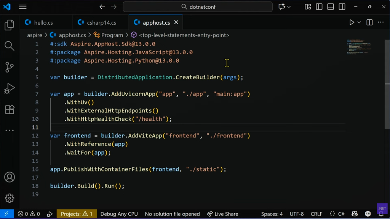
Task: Click the Copilot status icon in status bar
Action: 355,214
